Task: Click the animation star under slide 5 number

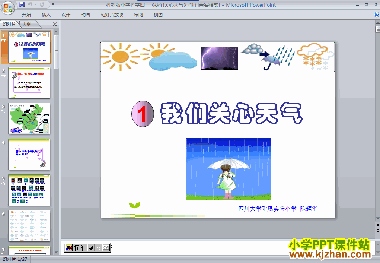Action: [x=3, y=183]
